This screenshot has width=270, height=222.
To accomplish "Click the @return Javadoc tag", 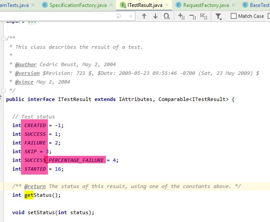I will [x=35, y=186].
